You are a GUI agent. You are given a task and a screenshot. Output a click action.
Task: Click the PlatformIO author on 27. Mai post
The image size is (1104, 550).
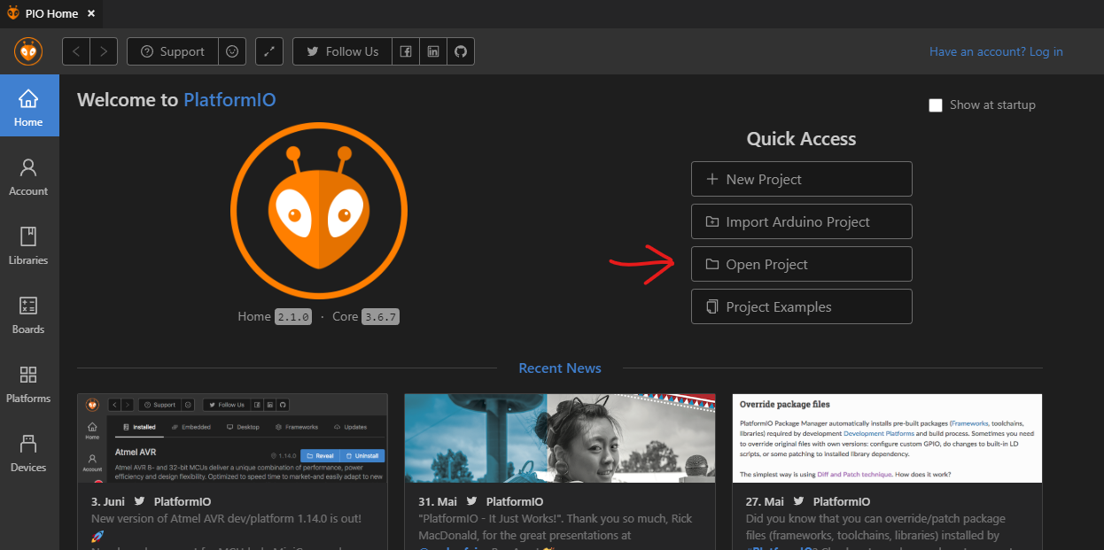[x=842, y=501]
